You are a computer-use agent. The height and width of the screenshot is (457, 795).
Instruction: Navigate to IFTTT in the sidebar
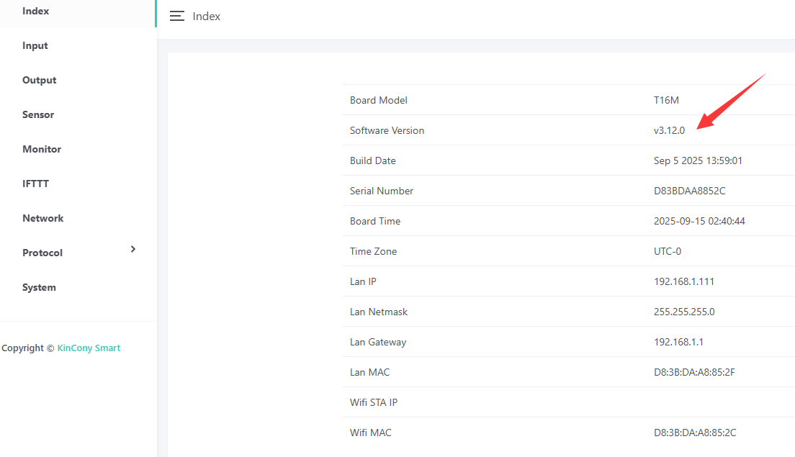point(35,184)
